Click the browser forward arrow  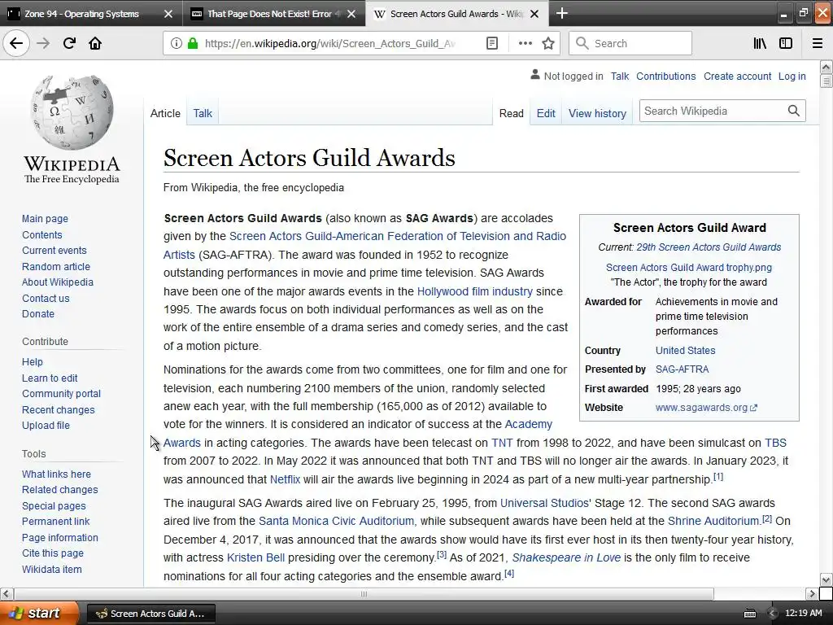tap(43, 43)
